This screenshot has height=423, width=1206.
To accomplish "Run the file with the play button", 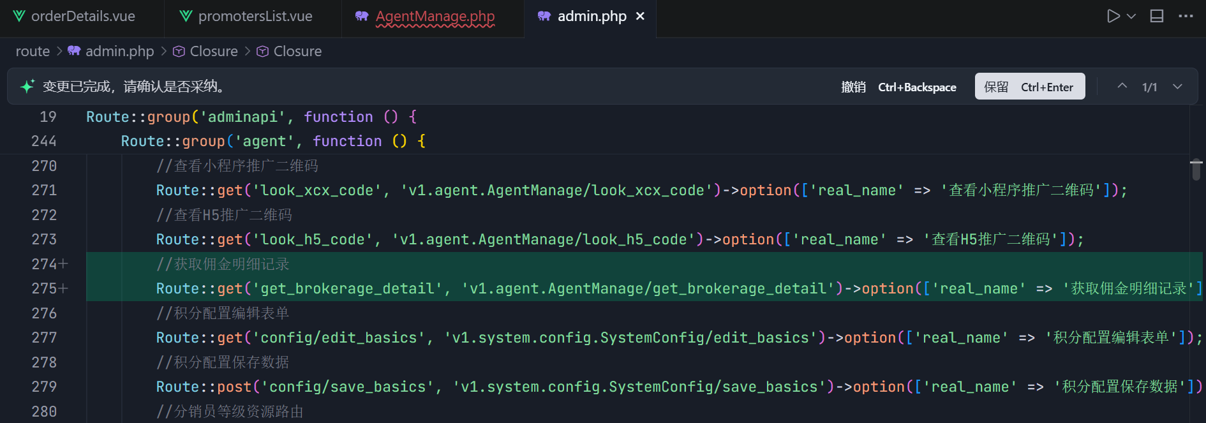I will pos(1113,17).
